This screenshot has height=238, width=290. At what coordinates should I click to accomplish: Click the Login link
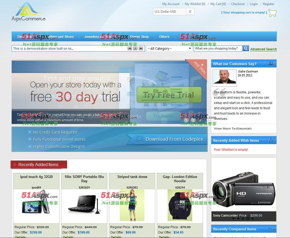(254, 4)
